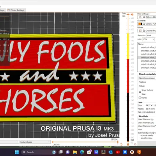Open Amazon app from taskbar
Image resolution: width=156 pixels, height=156 pixels.
click(103, 152)
